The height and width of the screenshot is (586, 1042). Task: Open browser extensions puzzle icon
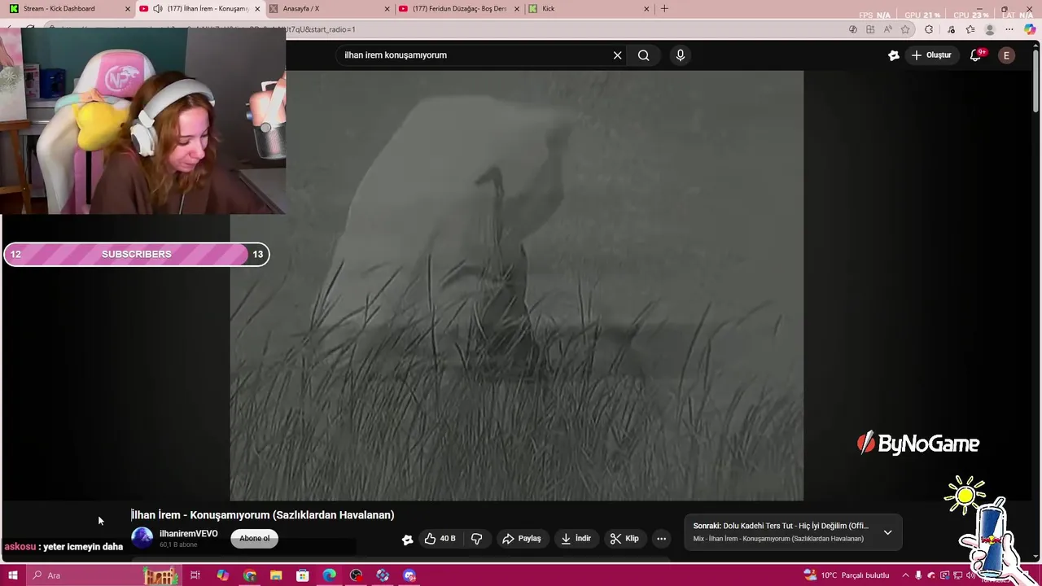tap(929, 29)
